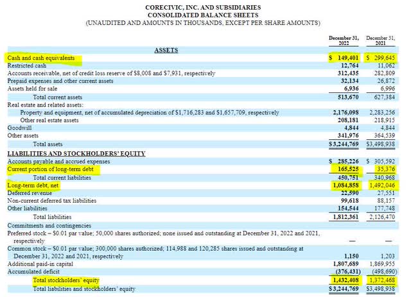Click 'Current portion of long-term debt' label
This screenshot has height=297, width=411.
[x=50, y=169]
